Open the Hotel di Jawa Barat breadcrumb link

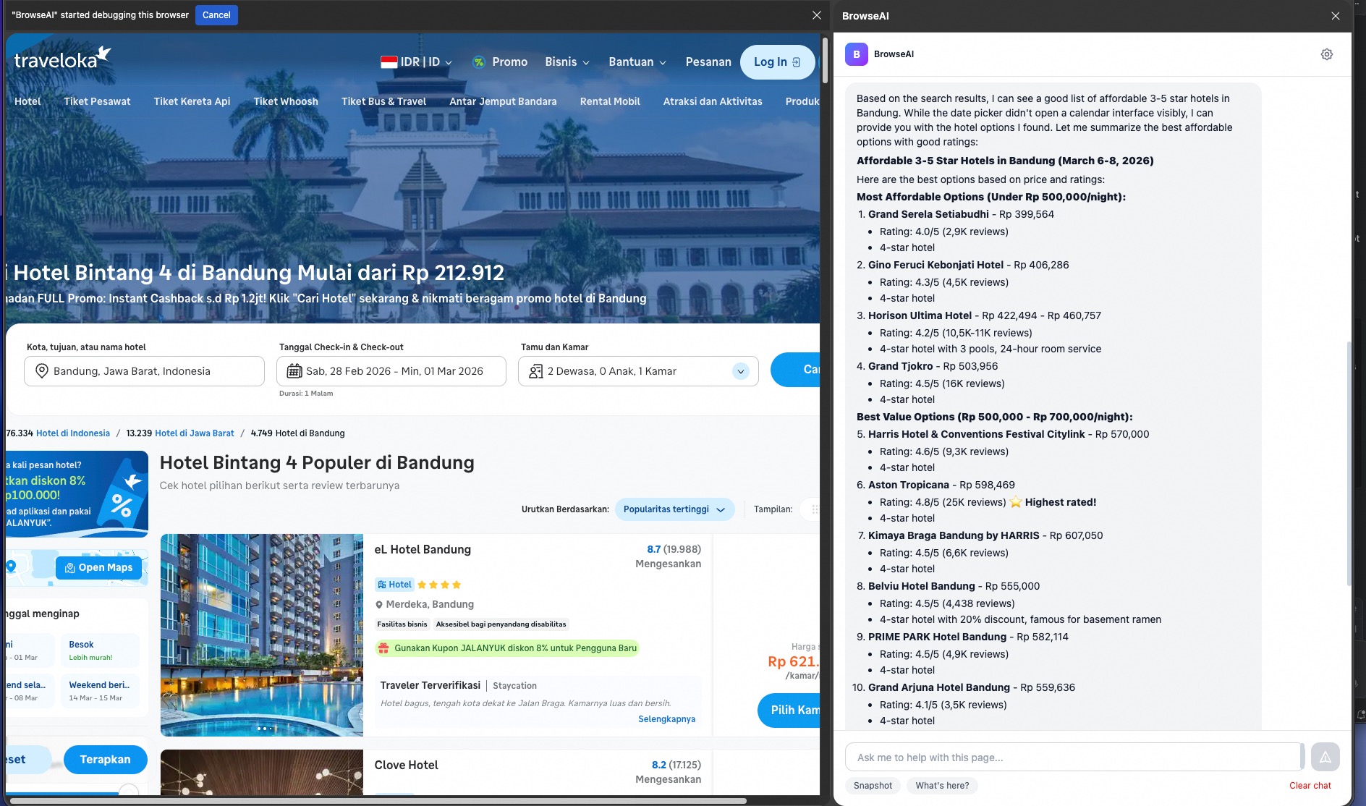point(195,433)
